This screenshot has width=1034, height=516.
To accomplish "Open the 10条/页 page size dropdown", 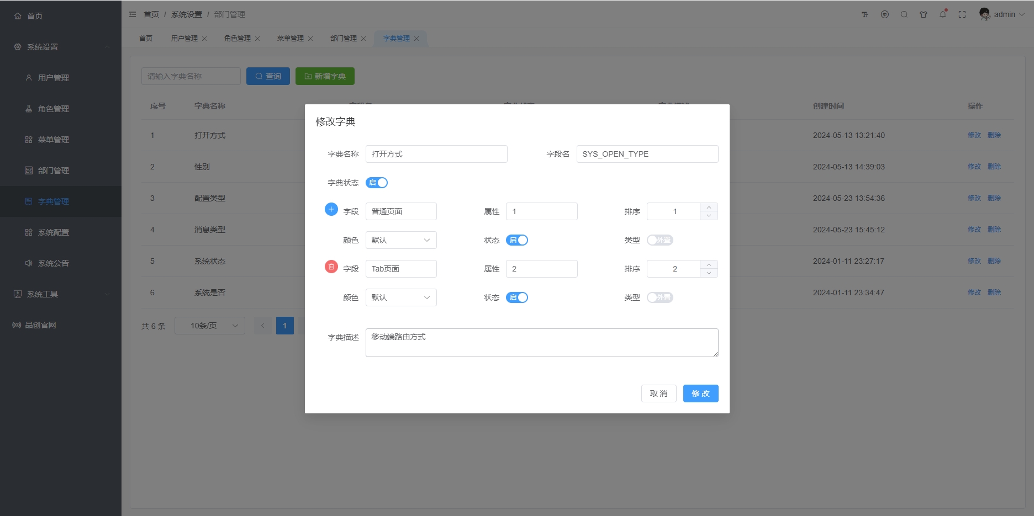I will coord(210,326).
